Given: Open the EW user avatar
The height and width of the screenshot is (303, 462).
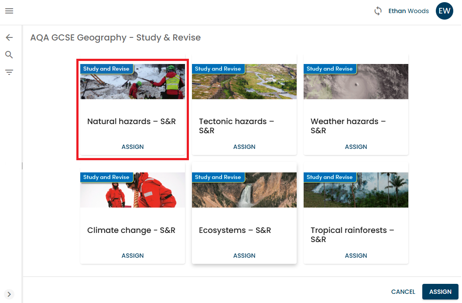Looking at the screenshot, I should pyautogui.click(x=444, y=11).
